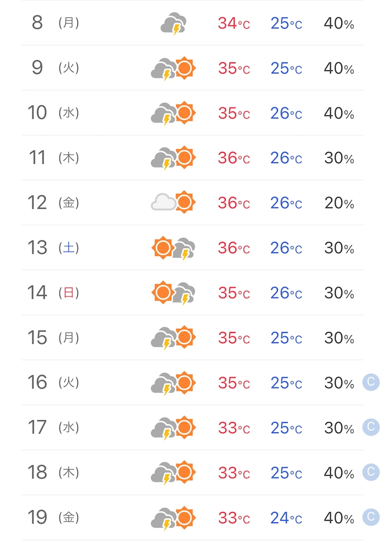
Task: Open the forecast row for the 10th (水)
Action: tap(193, 113)
